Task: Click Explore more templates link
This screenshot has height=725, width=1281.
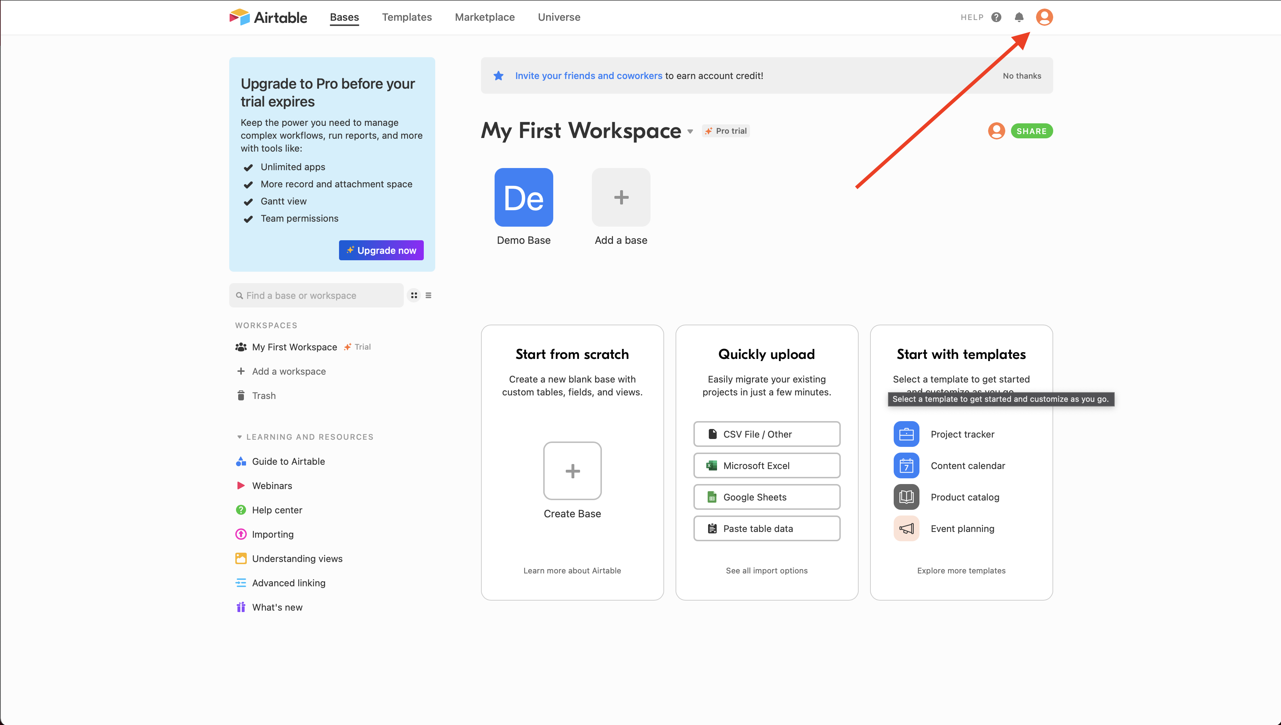Action: coord(961,571)
